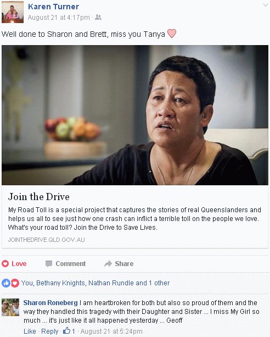Click the blue Like reaction icon
Image resolution: width=270 pixels, height=337 pixels.
click(6, 283)
